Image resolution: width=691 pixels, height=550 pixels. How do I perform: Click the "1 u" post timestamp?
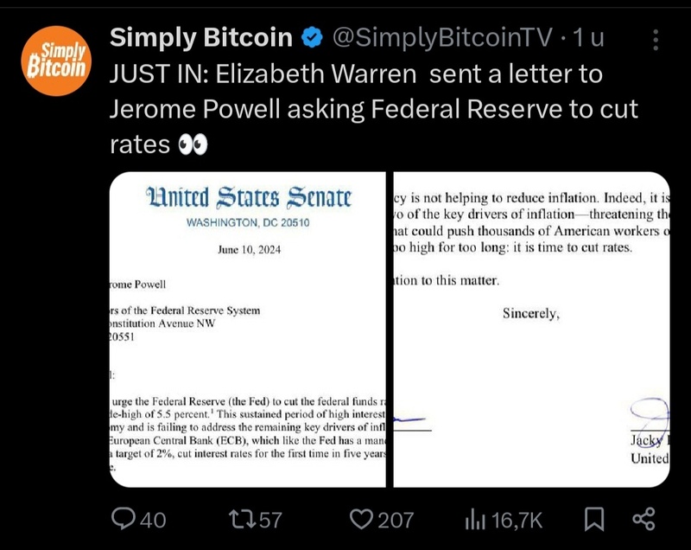point(589,38)
